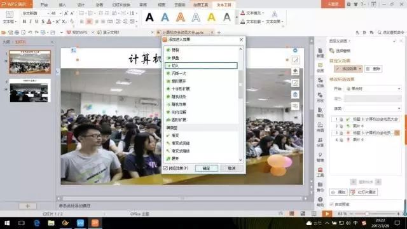The width and height of the screenshot is (407, 229).
Task: Click the 删除 button in animation pane
Action: [373, 69]
